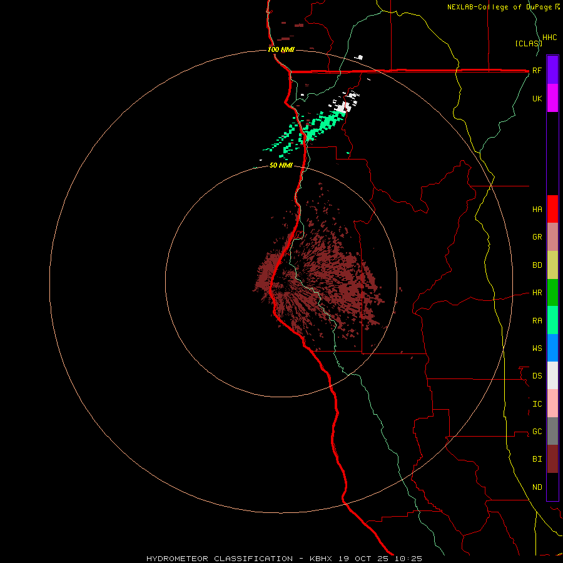
Task: Click the IC light pink legend swatch
Action: click(552, 403)
